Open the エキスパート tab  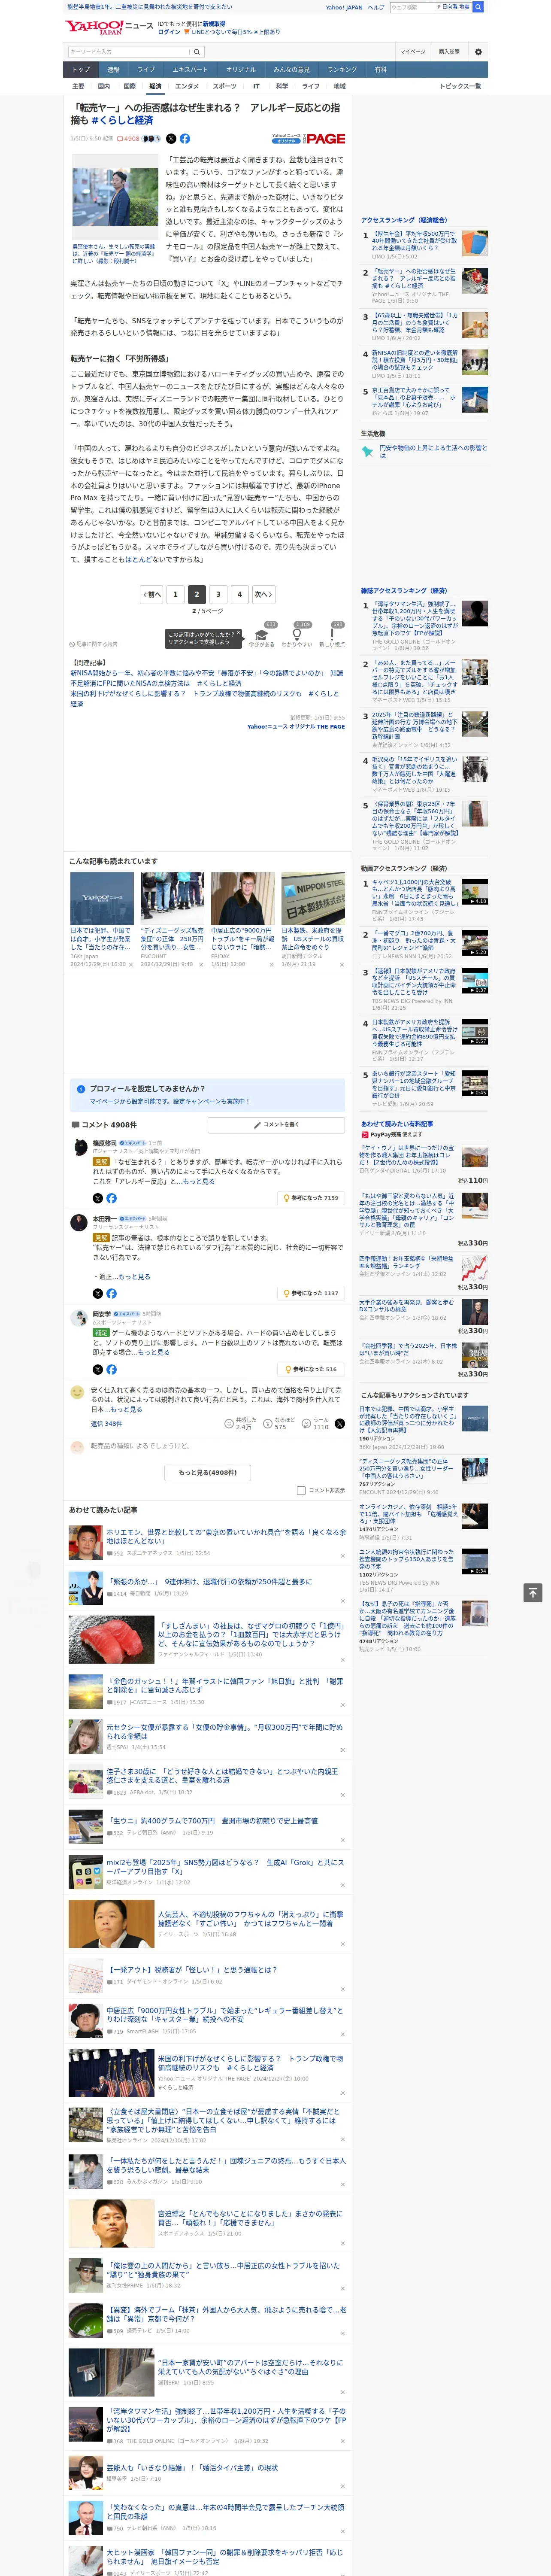click(x=190, y=70)
